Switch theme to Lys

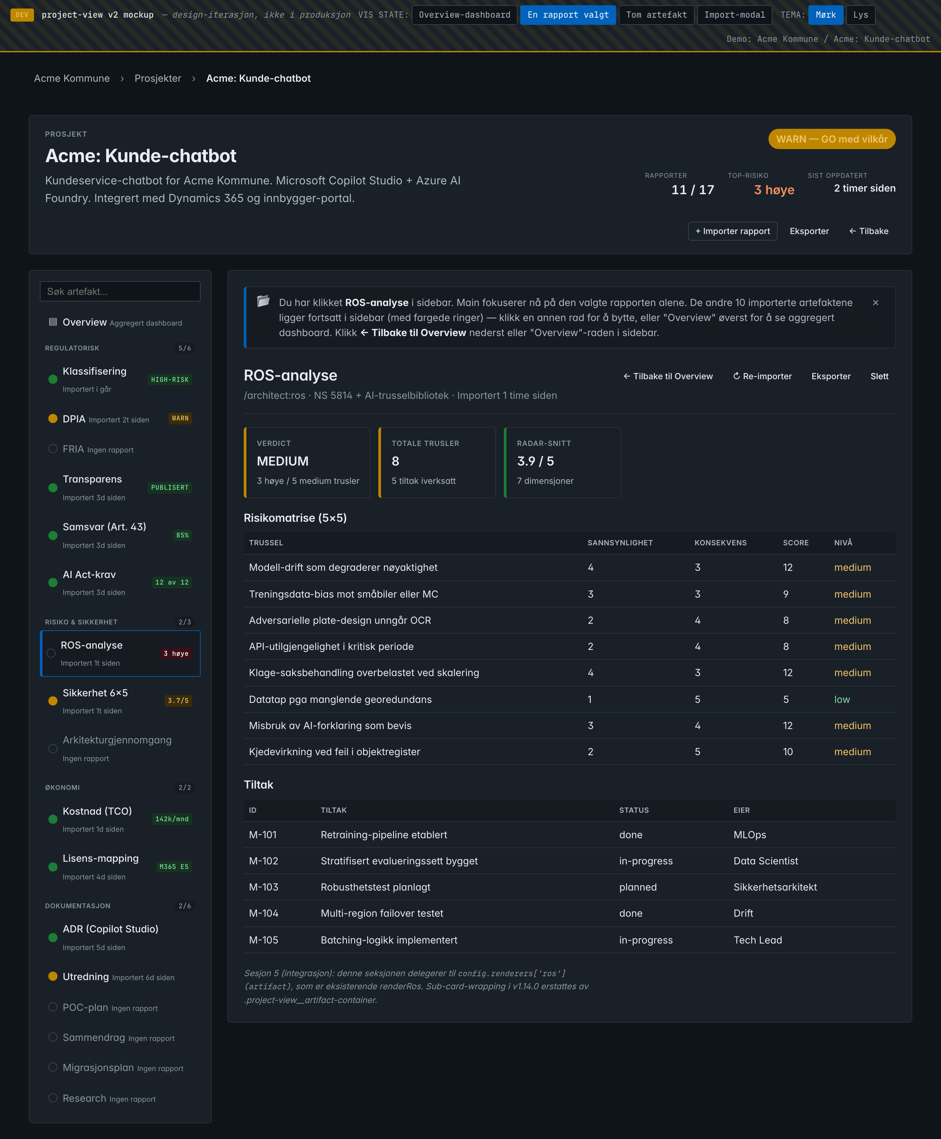point(860,15)
